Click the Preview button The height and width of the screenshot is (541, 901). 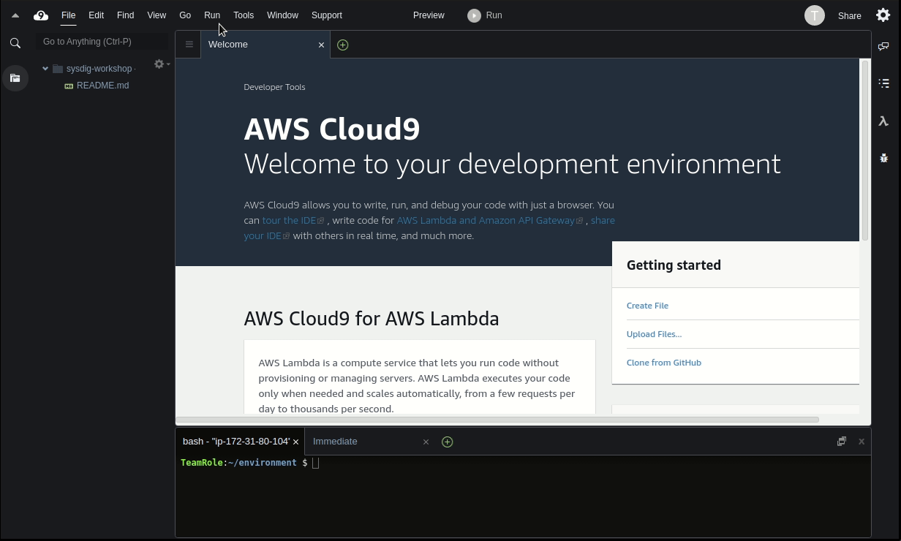point(429,15)
